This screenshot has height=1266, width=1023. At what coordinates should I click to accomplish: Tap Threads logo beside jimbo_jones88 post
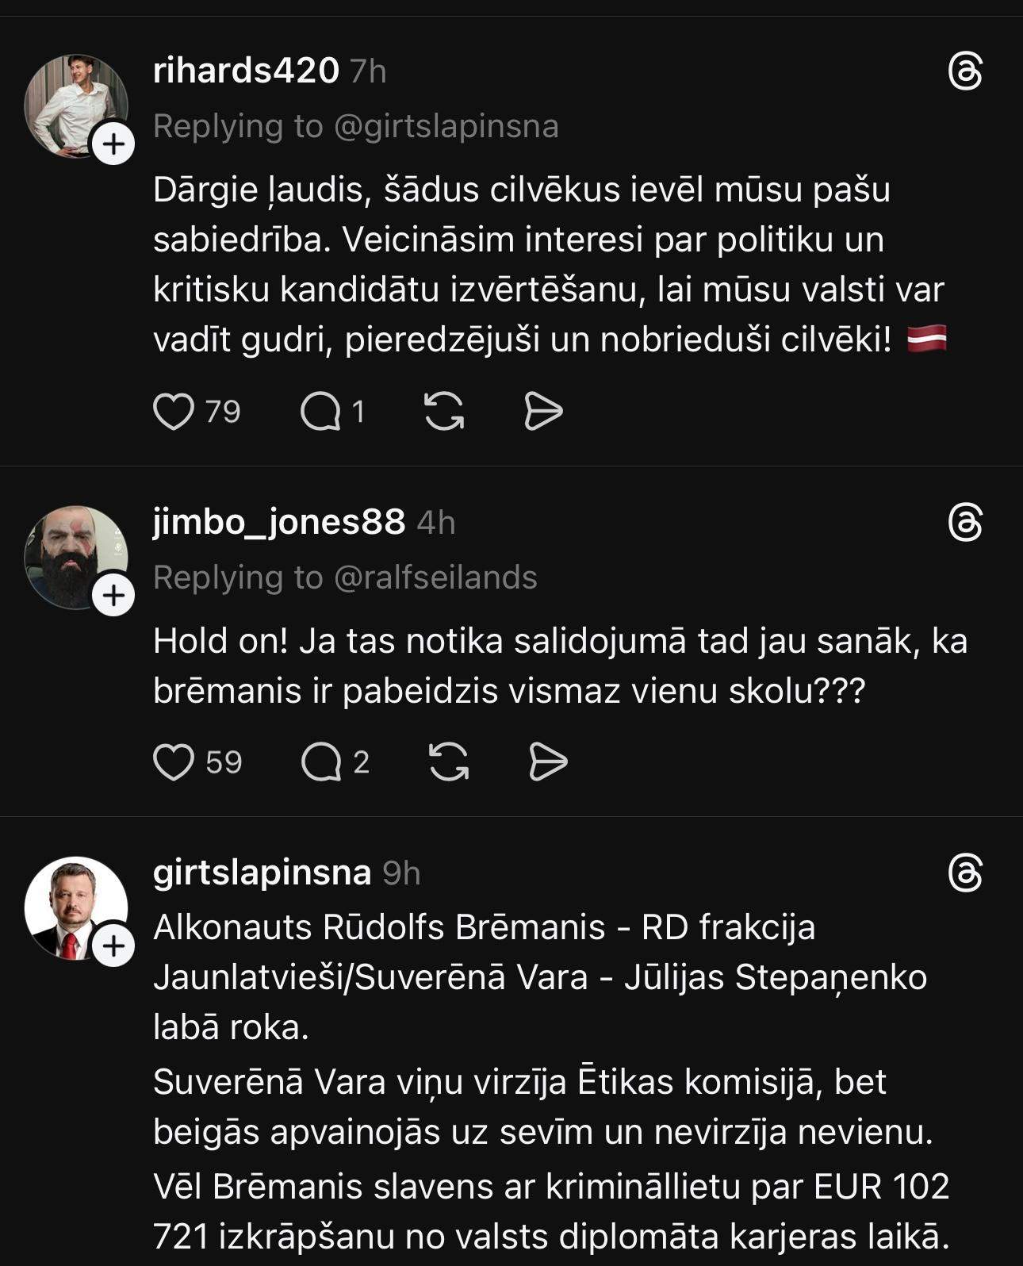coord(965,524)
